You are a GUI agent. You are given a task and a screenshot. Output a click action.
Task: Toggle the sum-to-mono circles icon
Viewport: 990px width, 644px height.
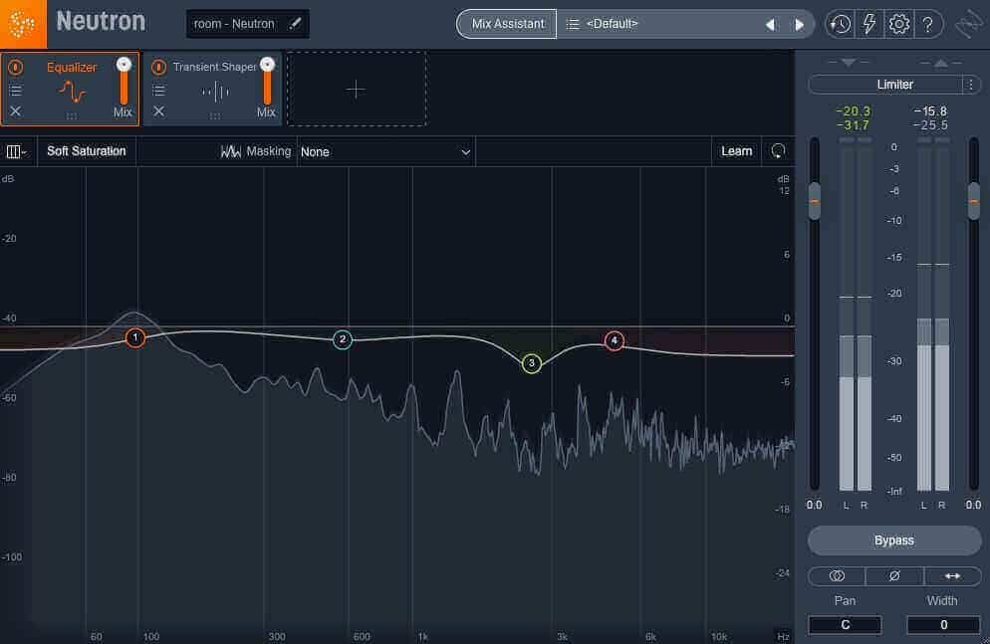tap(837, 576)
